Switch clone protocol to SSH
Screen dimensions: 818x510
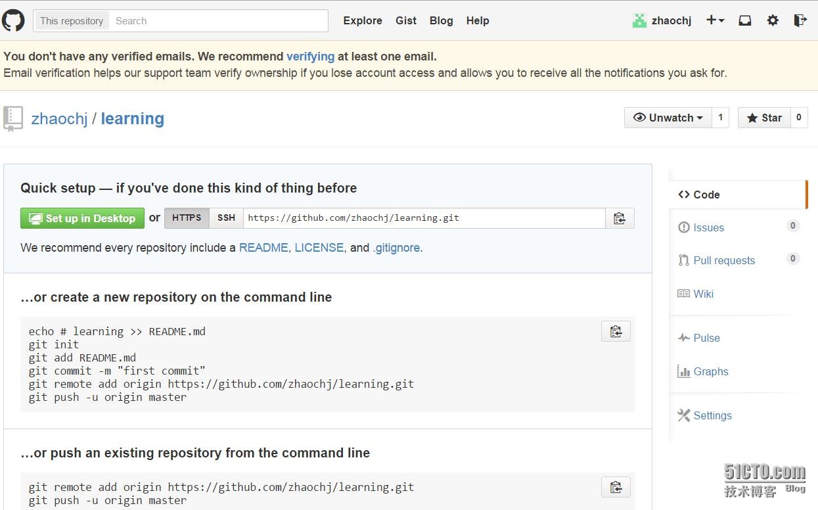[226, 218]
